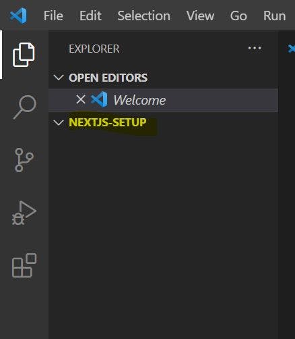
Task: Click the three-dot Explorer actions icon
Action: click(x=255, y=48)
